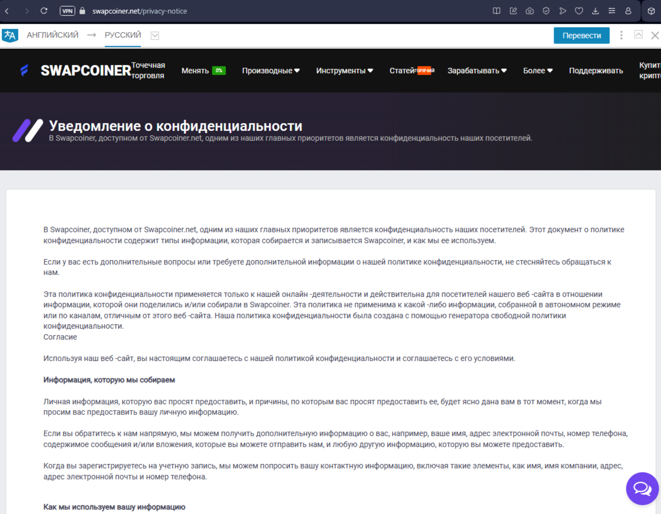
Task: Select source language АНГЛИЙСКИЙ
Action: (53, 35)
